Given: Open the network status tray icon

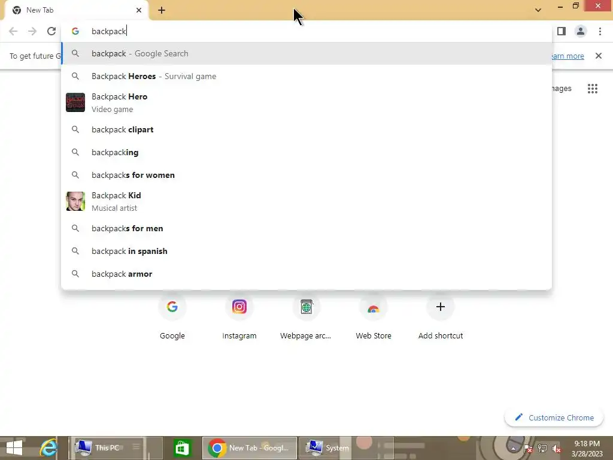Looking at the screenshot, I should click(542, 449).
